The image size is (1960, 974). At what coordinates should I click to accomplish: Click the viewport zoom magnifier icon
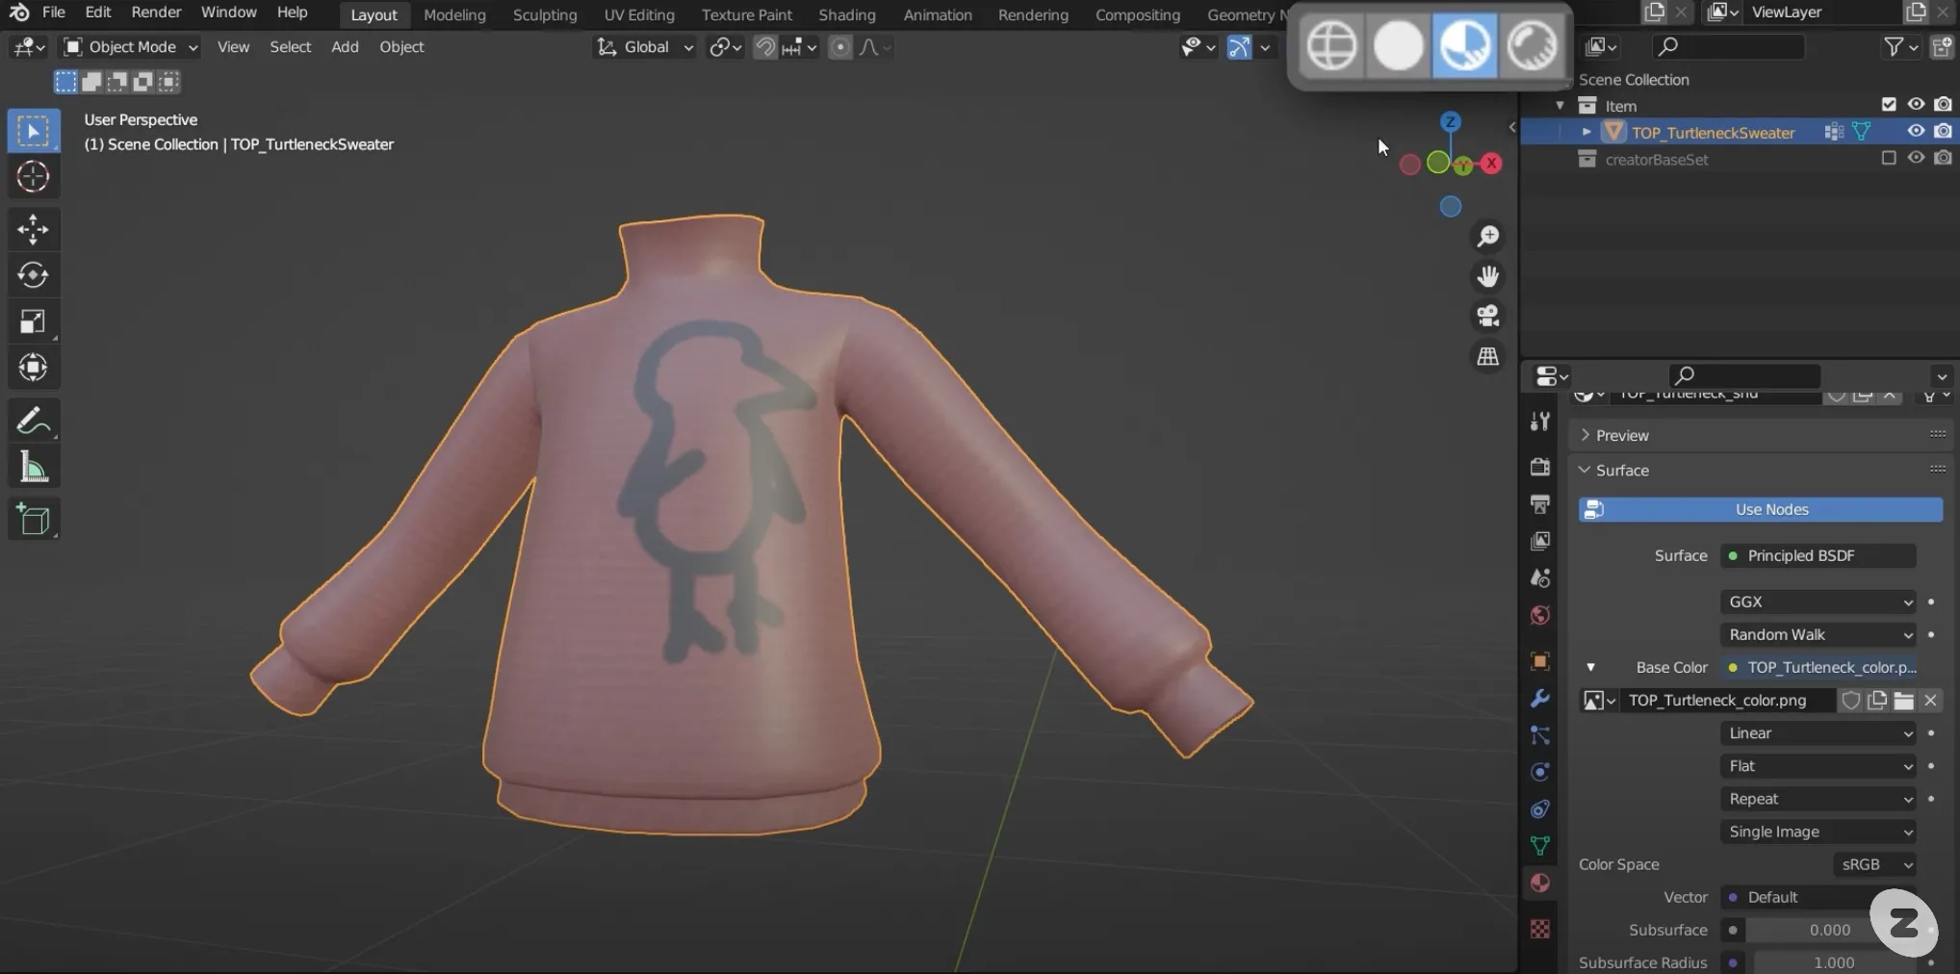tap(1488, 237)
